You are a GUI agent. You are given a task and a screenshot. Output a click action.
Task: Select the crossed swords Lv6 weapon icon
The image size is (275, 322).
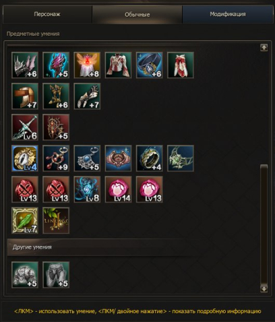pos(25,127)
